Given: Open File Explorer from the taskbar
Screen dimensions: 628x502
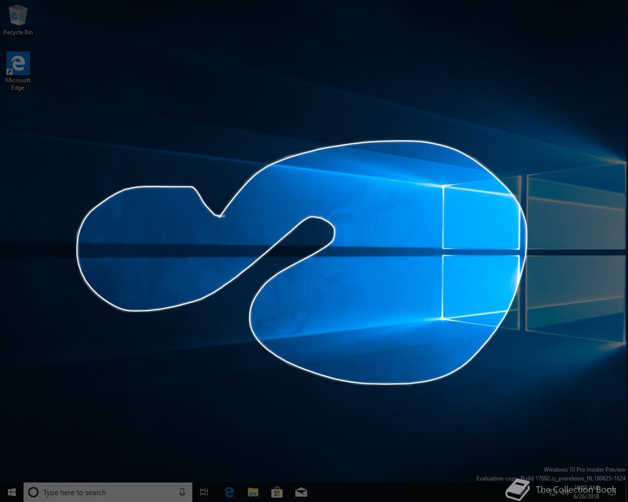Looking at the screenshot, I should 253,492.
